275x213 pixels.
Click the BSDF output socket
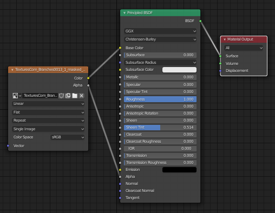[200, 21]
